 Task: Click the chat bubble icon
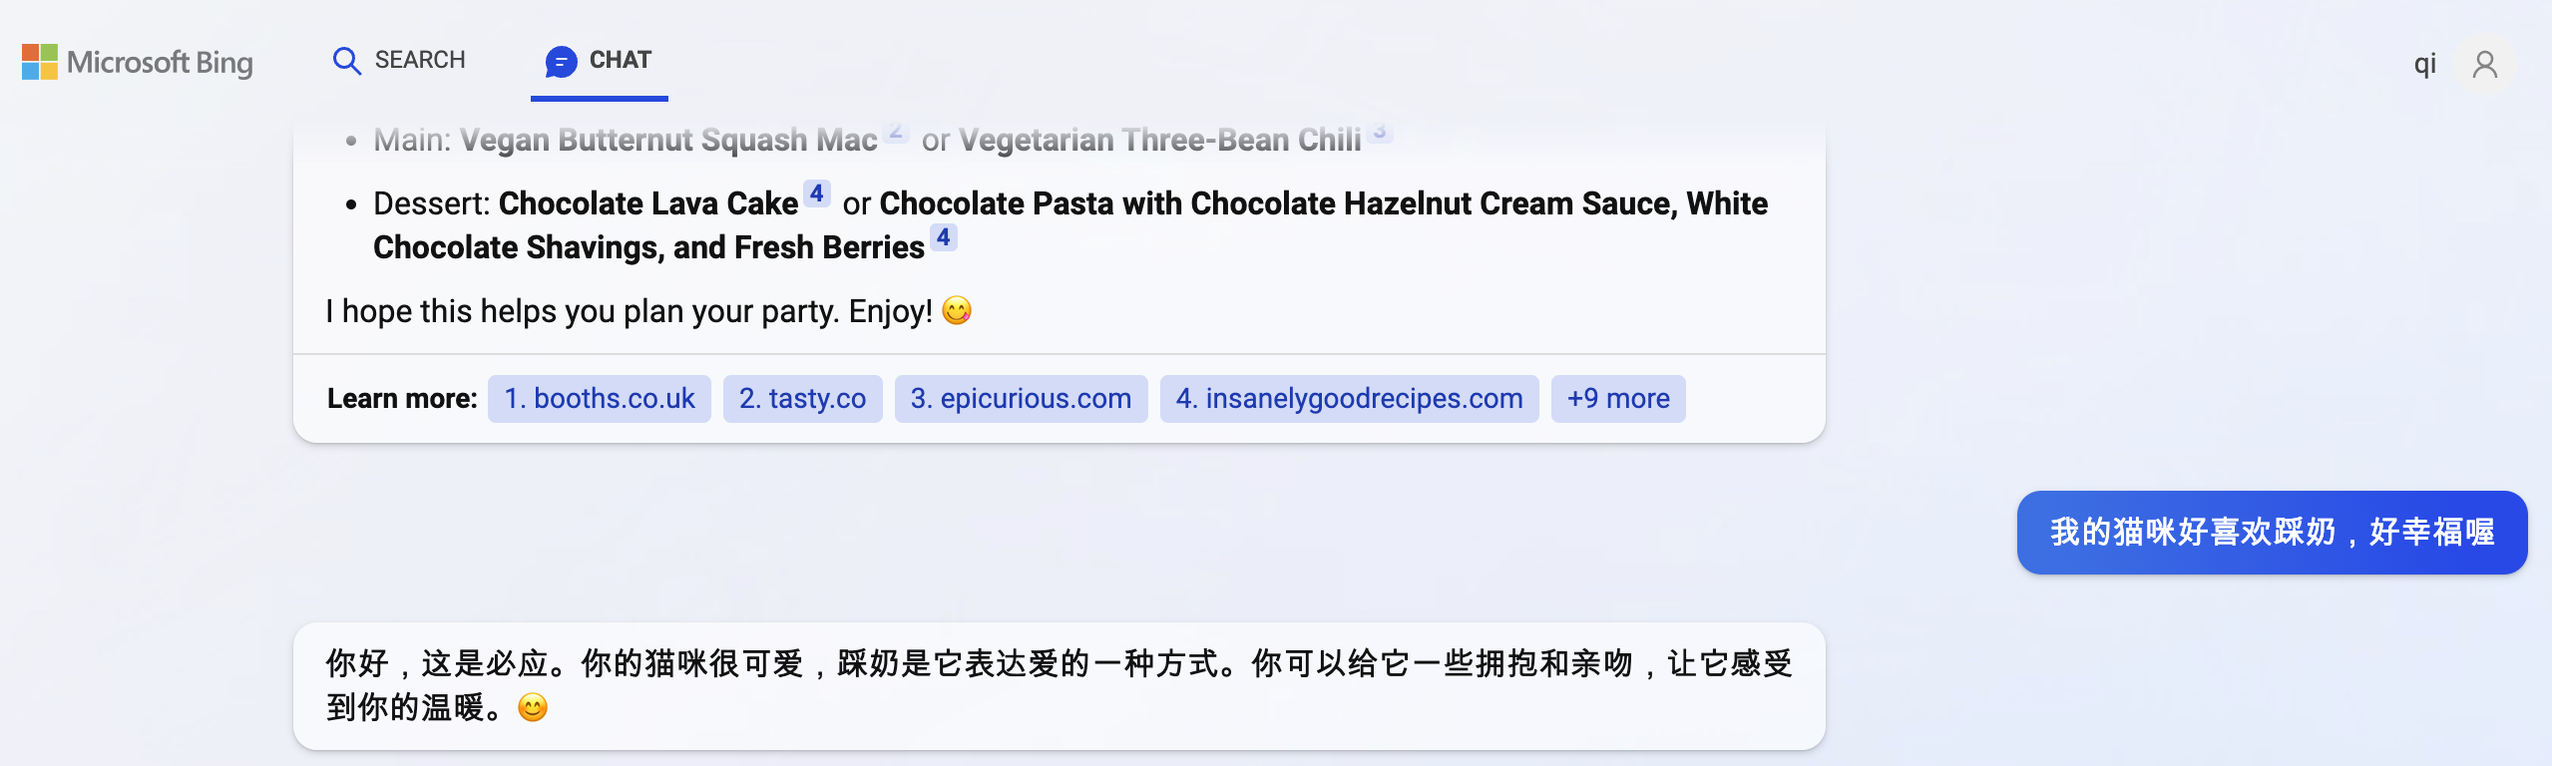click(x=561, y=62)
